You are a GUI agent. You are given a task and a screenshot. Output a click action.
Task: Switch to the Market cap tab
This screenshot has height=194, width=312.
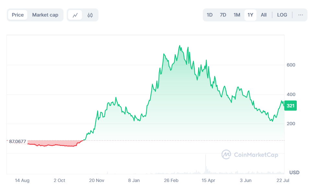click(45, 15)
